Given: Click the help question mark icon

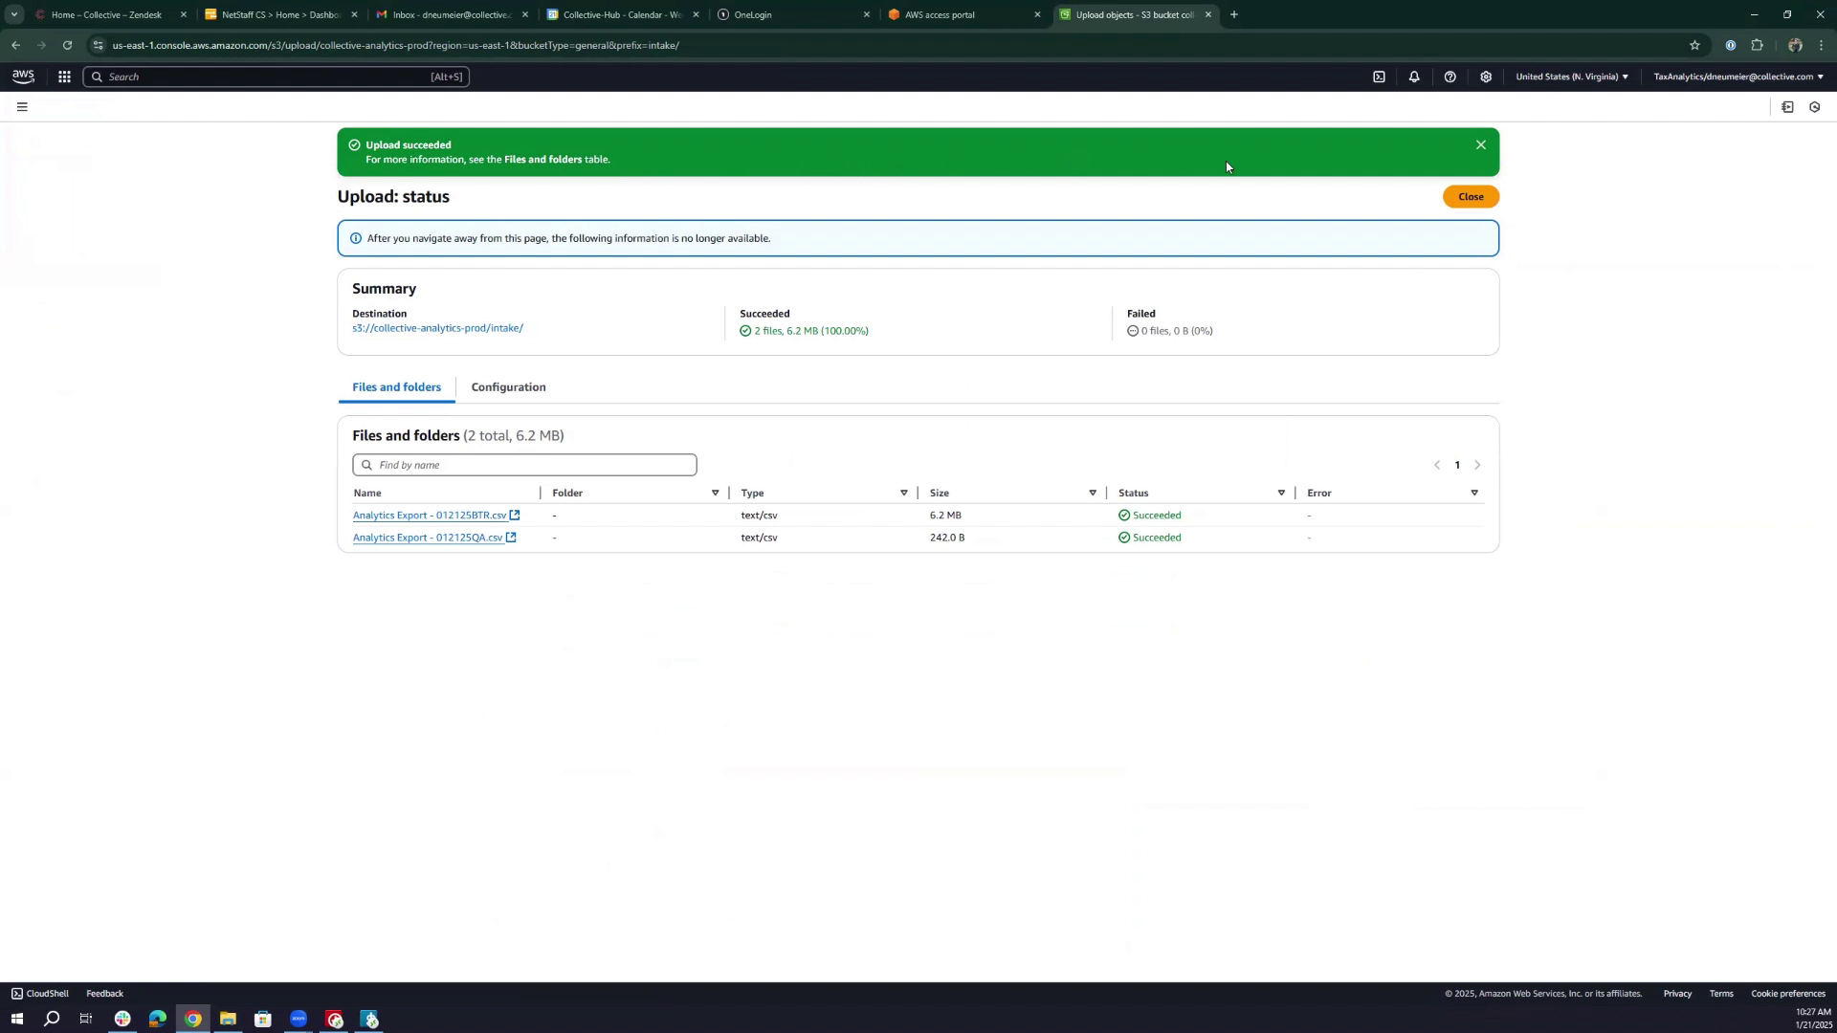Looking at the screenshot, I should point(1450,77).
